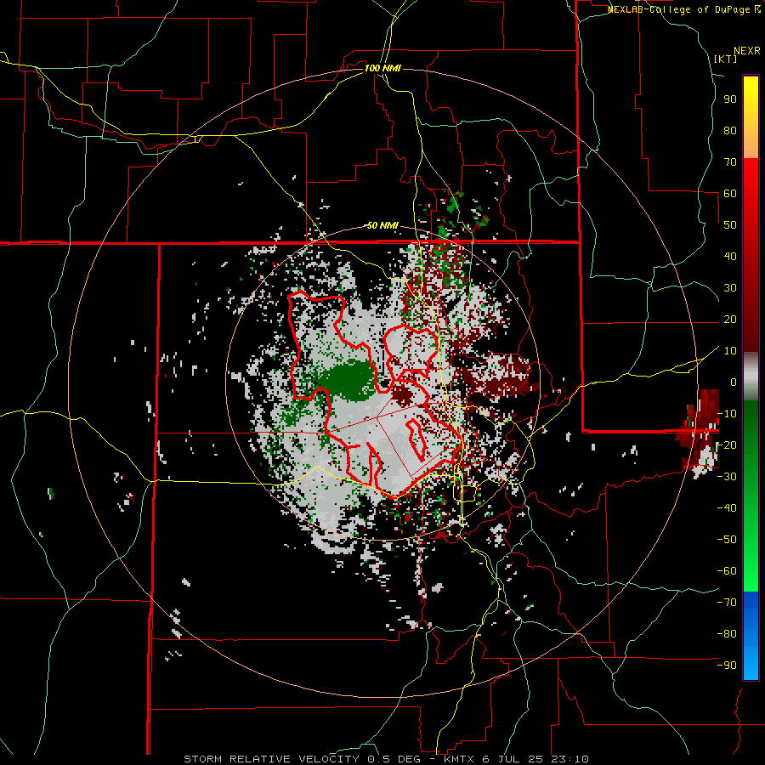Click the [KT] units label
The height and width of the screenshot is (765, 765).
tap(725, 59)
